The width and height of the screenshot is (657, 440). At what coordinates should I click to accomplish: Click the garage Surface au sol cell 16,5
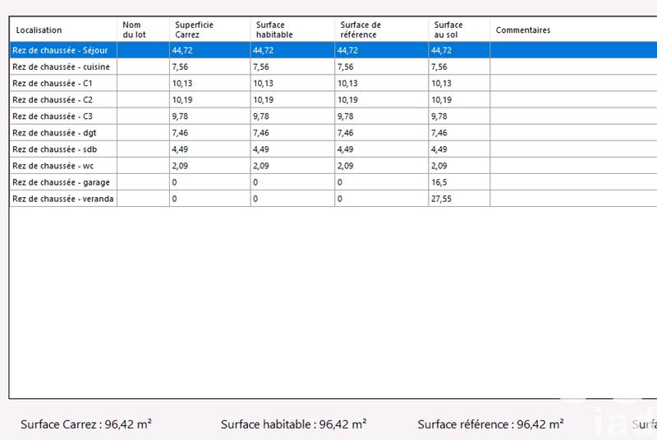click(x=459, y=181)
